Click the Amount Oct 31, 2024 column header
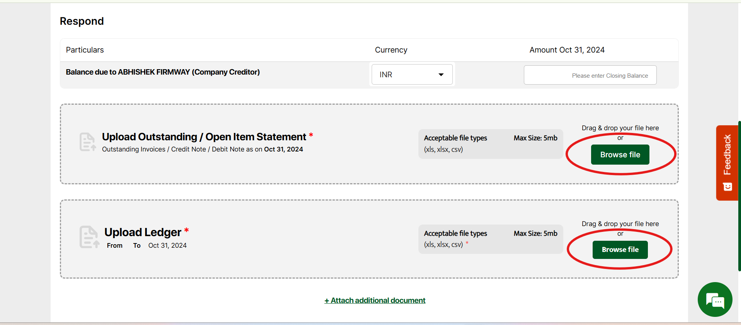The width and height of the screenshot is (741, 325). [x=567, y=50]
